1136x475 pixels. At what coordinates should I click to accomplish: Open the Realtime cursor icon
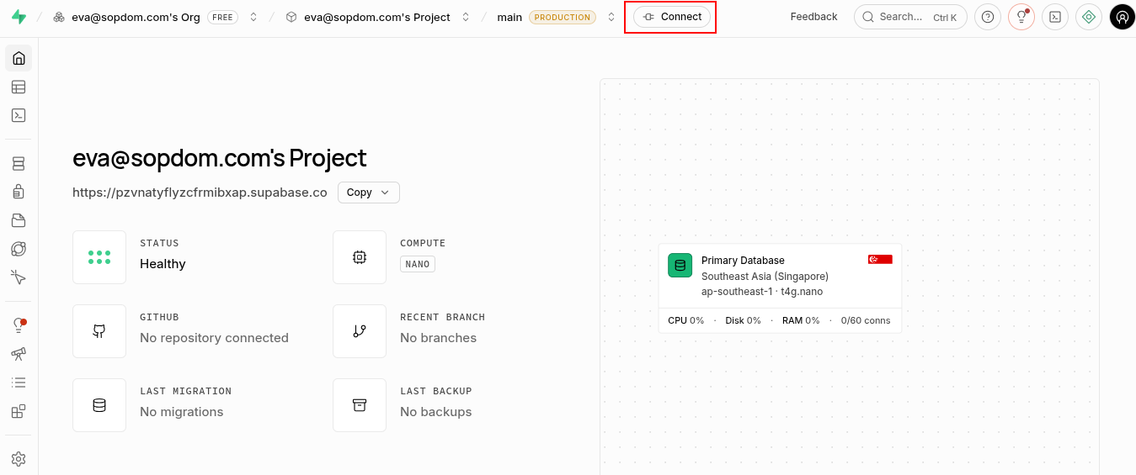[19, 277]
